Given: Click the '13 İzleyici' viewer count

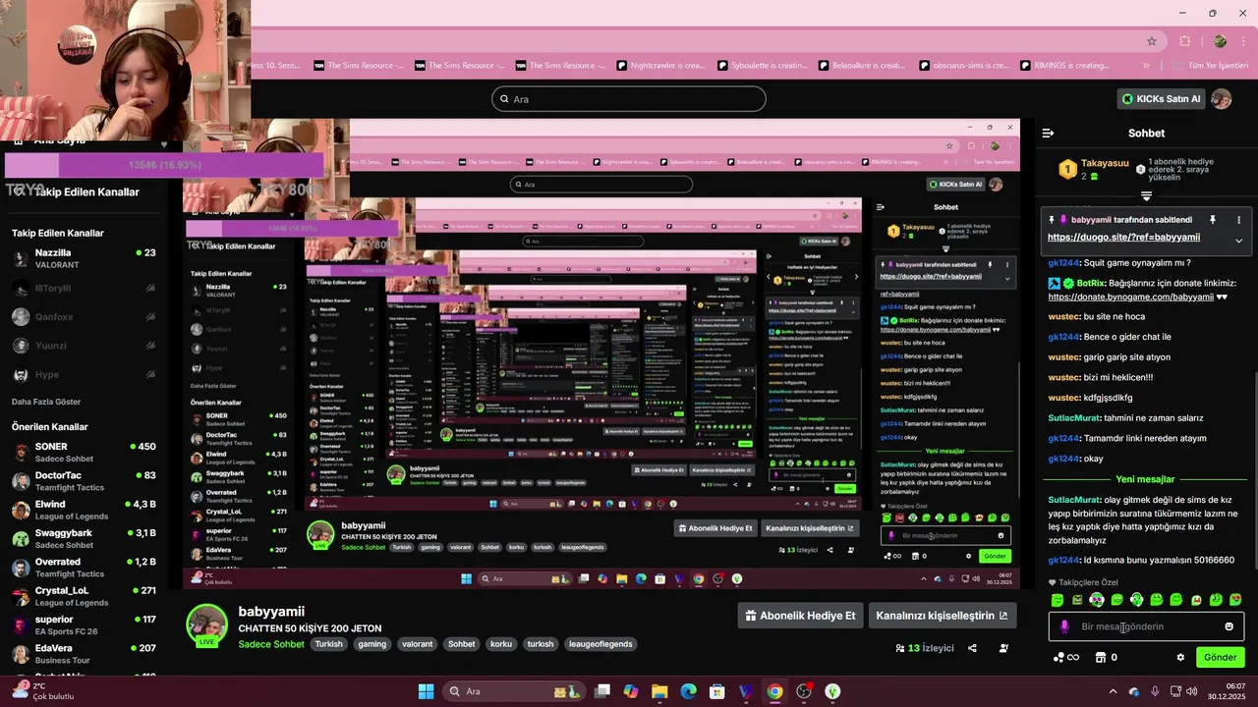Looking at the screenshot, I should point(925,648).
